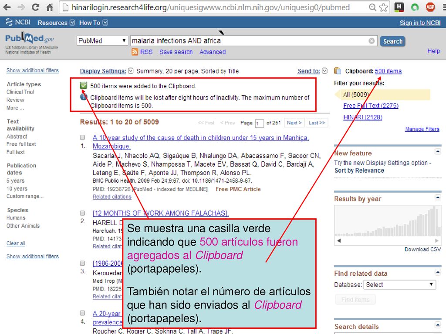Click the browser forward arrow
Screen dimensions: 446x334
(21, 7)
